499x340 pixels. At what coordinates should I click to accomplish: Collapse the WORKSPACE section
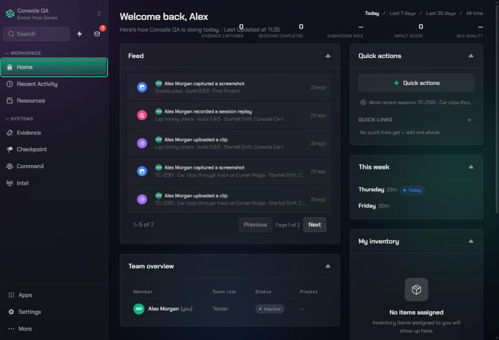23,53
